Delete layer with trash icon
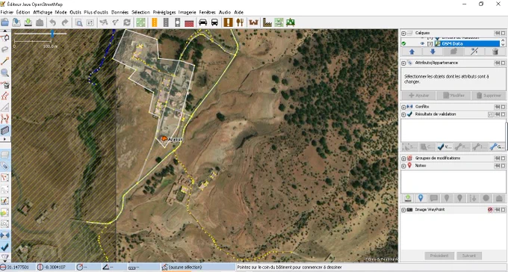This screenshot has height=272, width=508. click(x=495, y=52)
